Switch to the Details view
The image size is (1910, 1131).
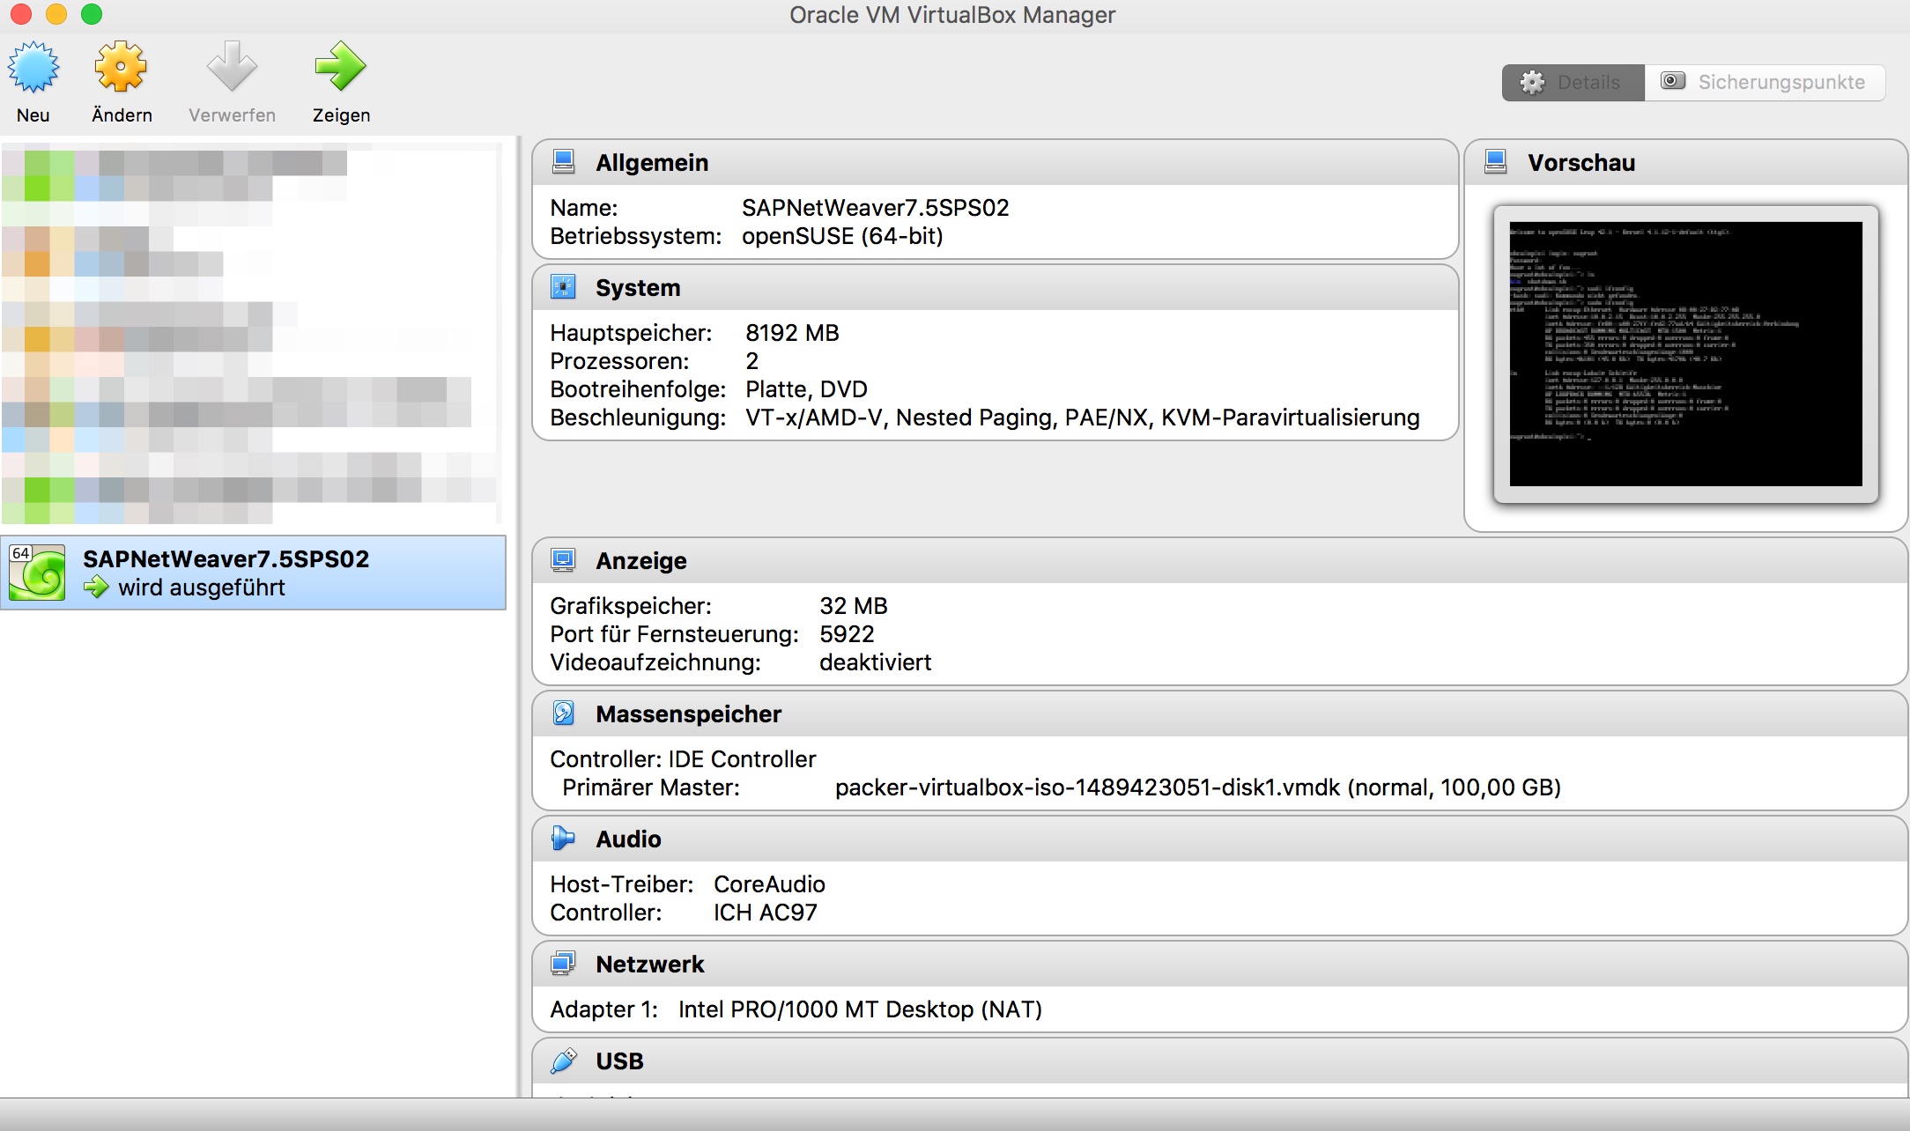coord(1573,83)
